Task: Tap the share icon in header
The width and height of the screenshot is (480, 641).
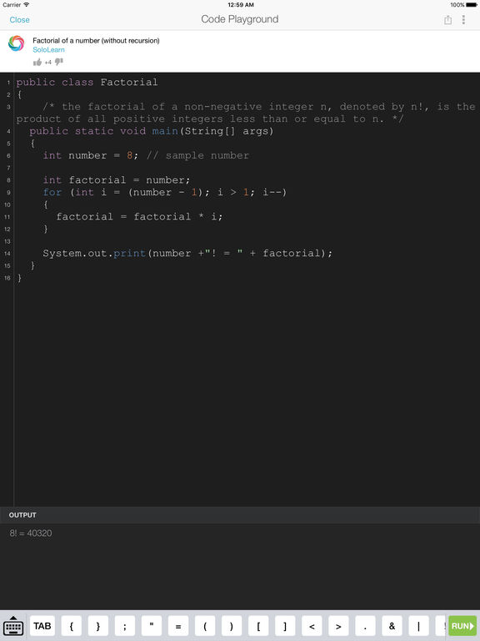Action: [x=447, y=20]
